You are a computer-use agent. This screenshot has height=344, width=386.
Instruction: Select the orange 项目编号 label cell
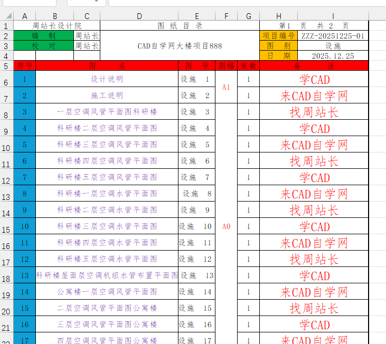(x=278, y=35)
